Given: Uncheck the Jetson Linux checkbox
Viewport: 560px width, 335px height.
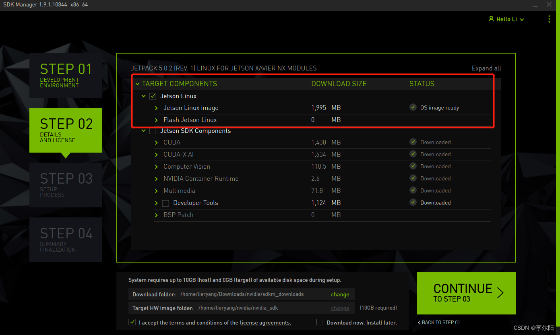Looking at the screenshot, I should coord(153,96).
